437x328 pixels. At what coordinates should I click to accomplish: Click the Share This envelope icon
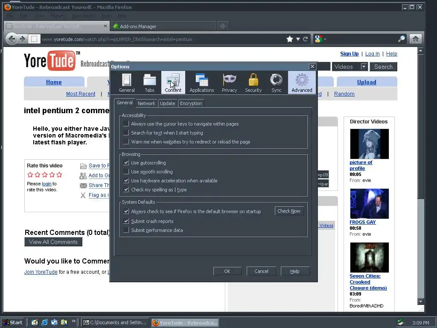pos(83,185)
